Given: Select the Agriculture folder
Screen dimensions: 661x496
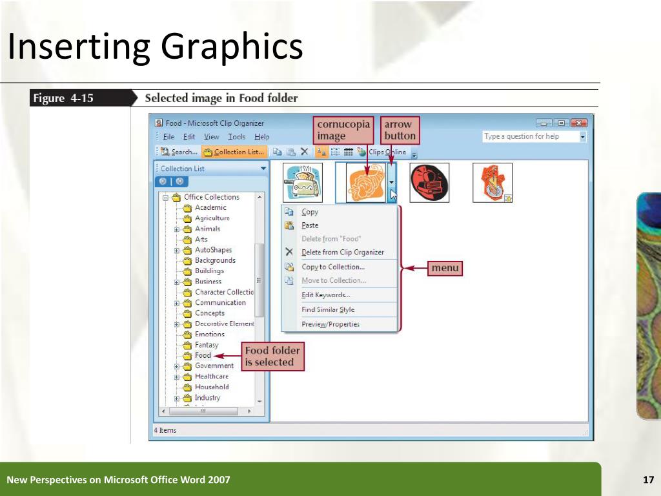Looking at the screenshot, I should pyautogui.click(x=207, y=218).
